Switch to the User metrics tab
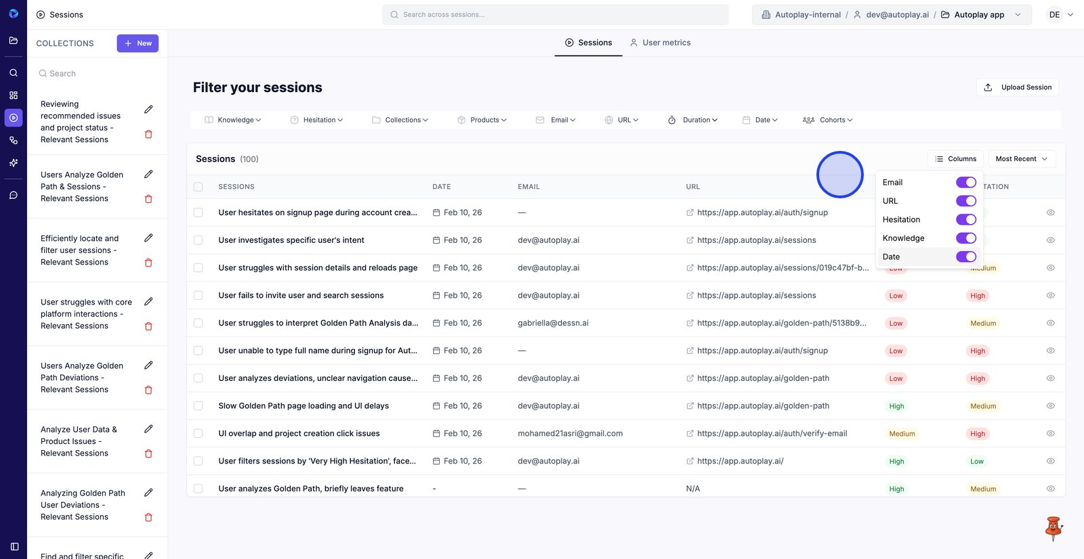This screenshot has width=1084, height=559. [660, 43]
